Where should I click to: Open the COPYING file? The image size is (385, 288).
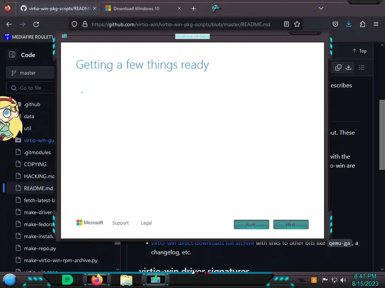coord(35,164)
